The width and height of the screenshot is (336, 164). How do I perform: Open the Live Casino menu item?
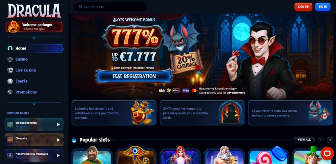tap(26, 70)
